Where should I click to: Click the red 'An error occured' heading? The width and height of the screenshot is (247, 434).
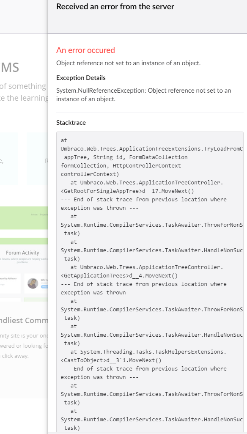point(85,50)
